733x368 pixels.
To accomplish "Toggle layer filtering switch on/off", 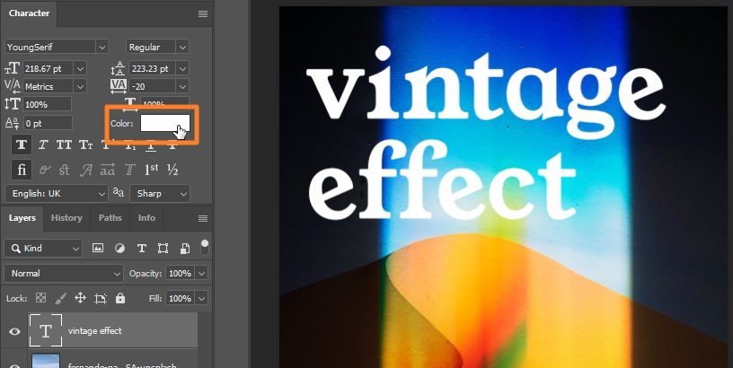I will click(204, 248).
